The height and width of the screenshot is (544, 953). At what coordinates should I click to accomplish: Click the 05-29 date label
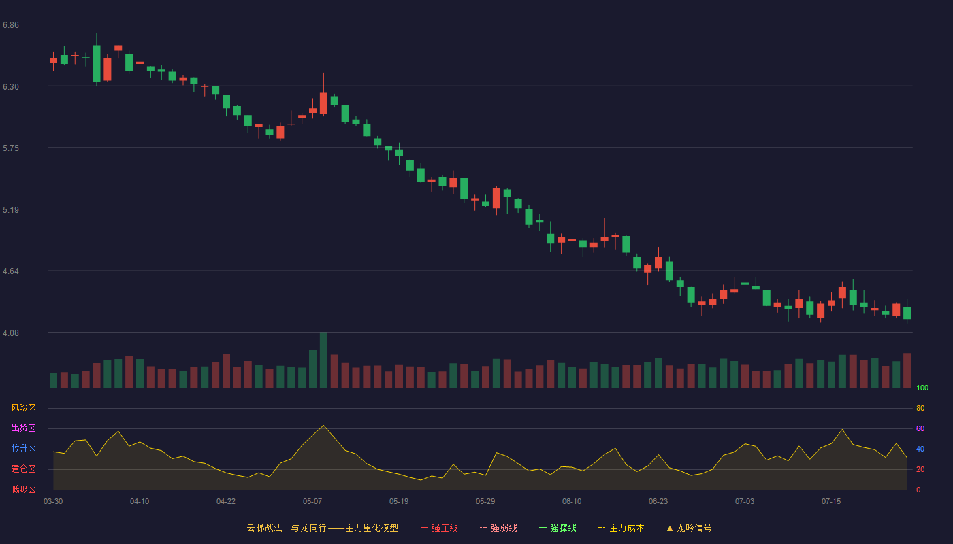[485, 501]
